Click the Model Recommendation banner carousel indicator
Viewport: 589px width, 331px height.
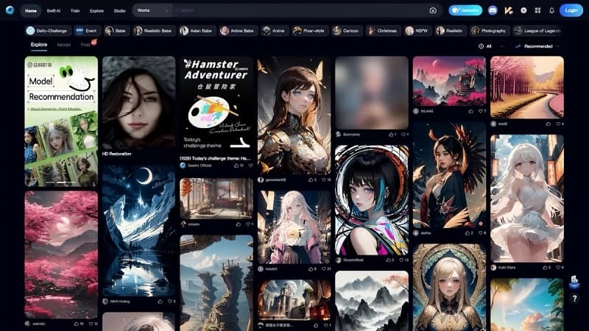[61, 182]
